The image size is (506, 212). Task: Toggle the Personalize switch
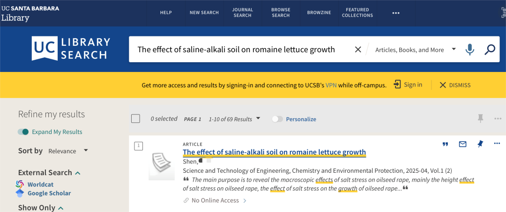point(277,119)
